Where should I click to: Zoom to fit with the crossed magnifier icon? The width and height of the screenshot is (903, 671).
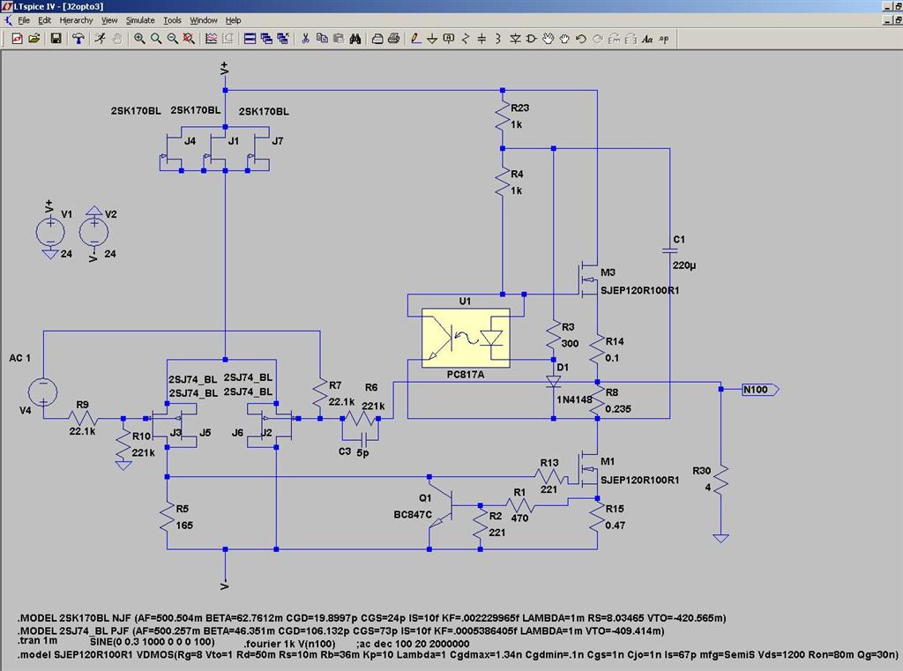[189, 39]
